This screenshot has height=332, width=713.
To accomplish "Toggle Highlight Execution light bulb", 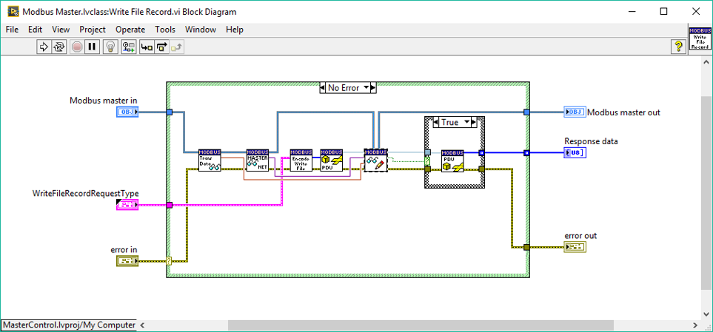I will click(111, 47).
